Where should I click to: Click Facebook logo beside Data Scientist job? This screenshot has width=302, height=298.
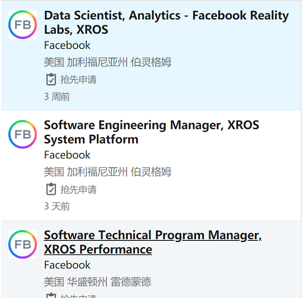tap(23, 25)
